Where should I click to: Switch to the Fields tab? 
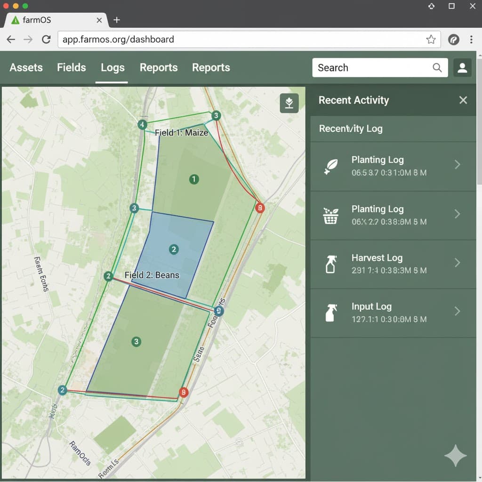point(72,68)
